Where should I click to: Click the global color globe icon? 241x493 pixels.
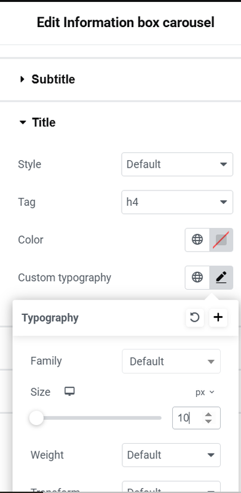pos(197,240)
